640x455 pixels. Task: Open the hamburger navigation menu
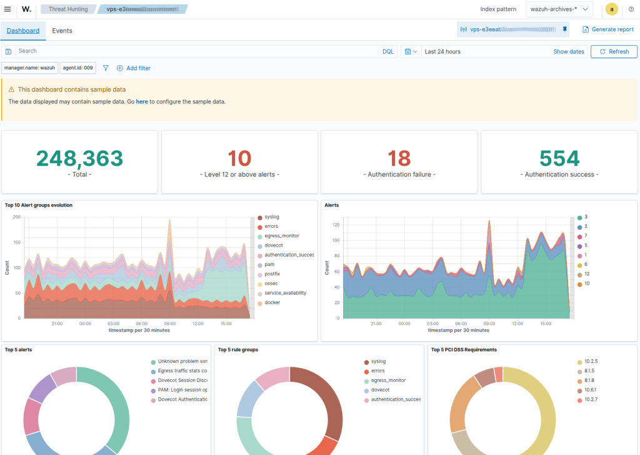click(7, 9)
